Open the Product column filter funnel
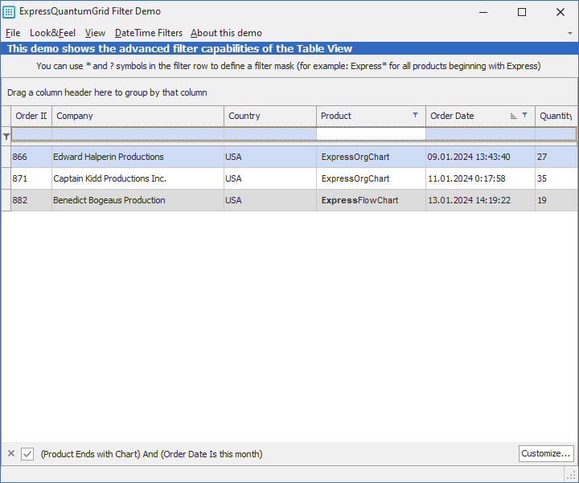Viewport: 579px width, 483px height. [x=416, y=115]
